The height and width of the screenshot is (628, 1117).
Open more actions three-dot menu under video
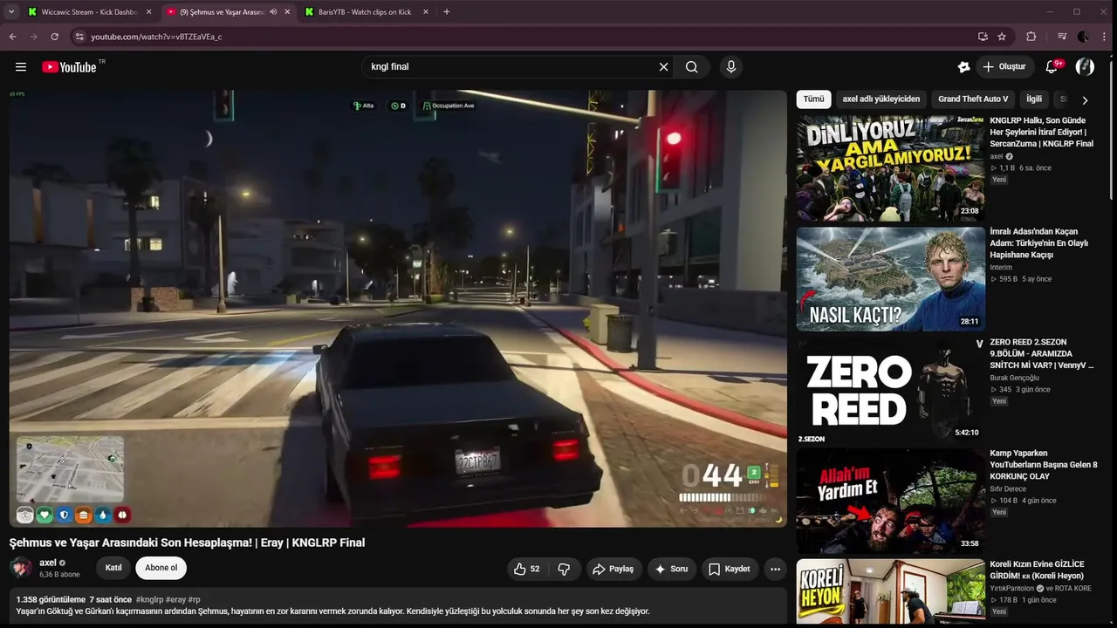point(775,569)
